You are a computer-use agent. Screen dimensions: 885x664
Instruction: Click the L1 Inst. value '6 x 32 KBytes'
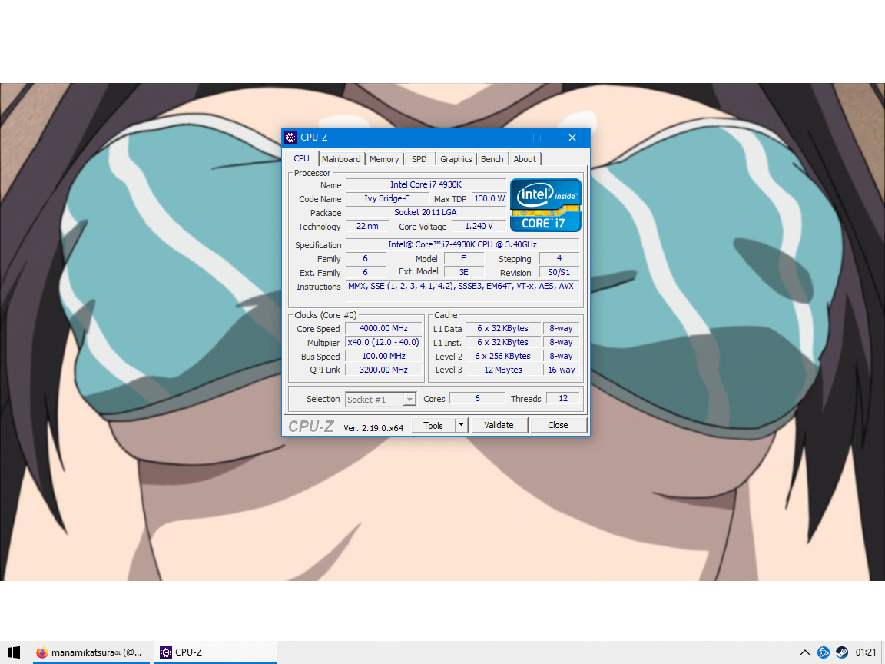502,342
